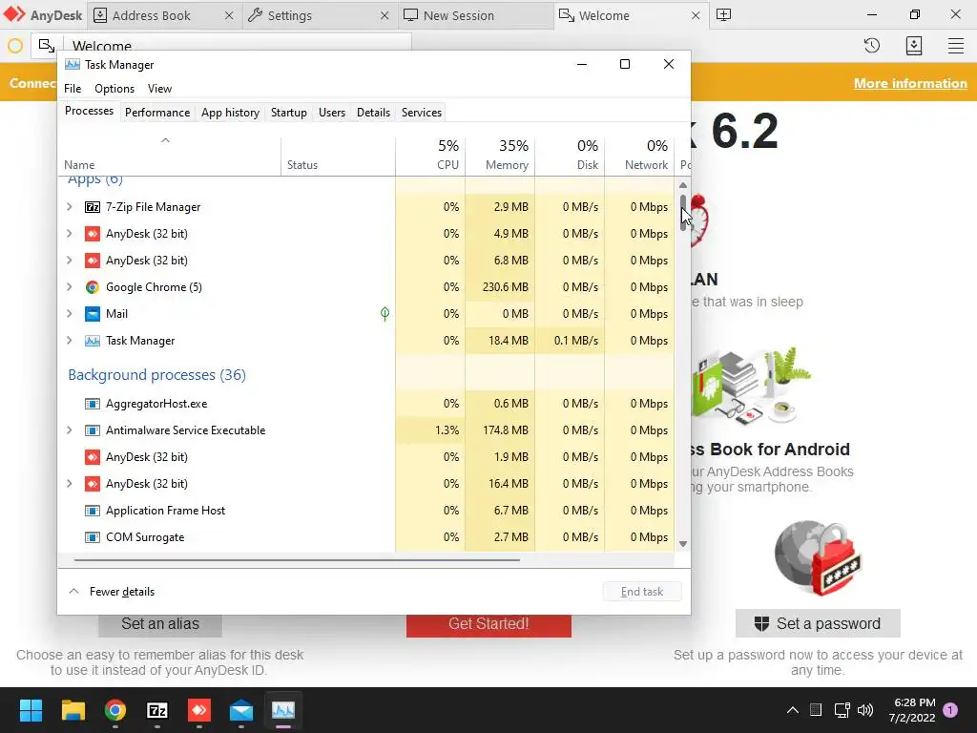Click the vertical scrollbar thumb in Task Manager
The image size is (977, 733).
click(683, 213)
